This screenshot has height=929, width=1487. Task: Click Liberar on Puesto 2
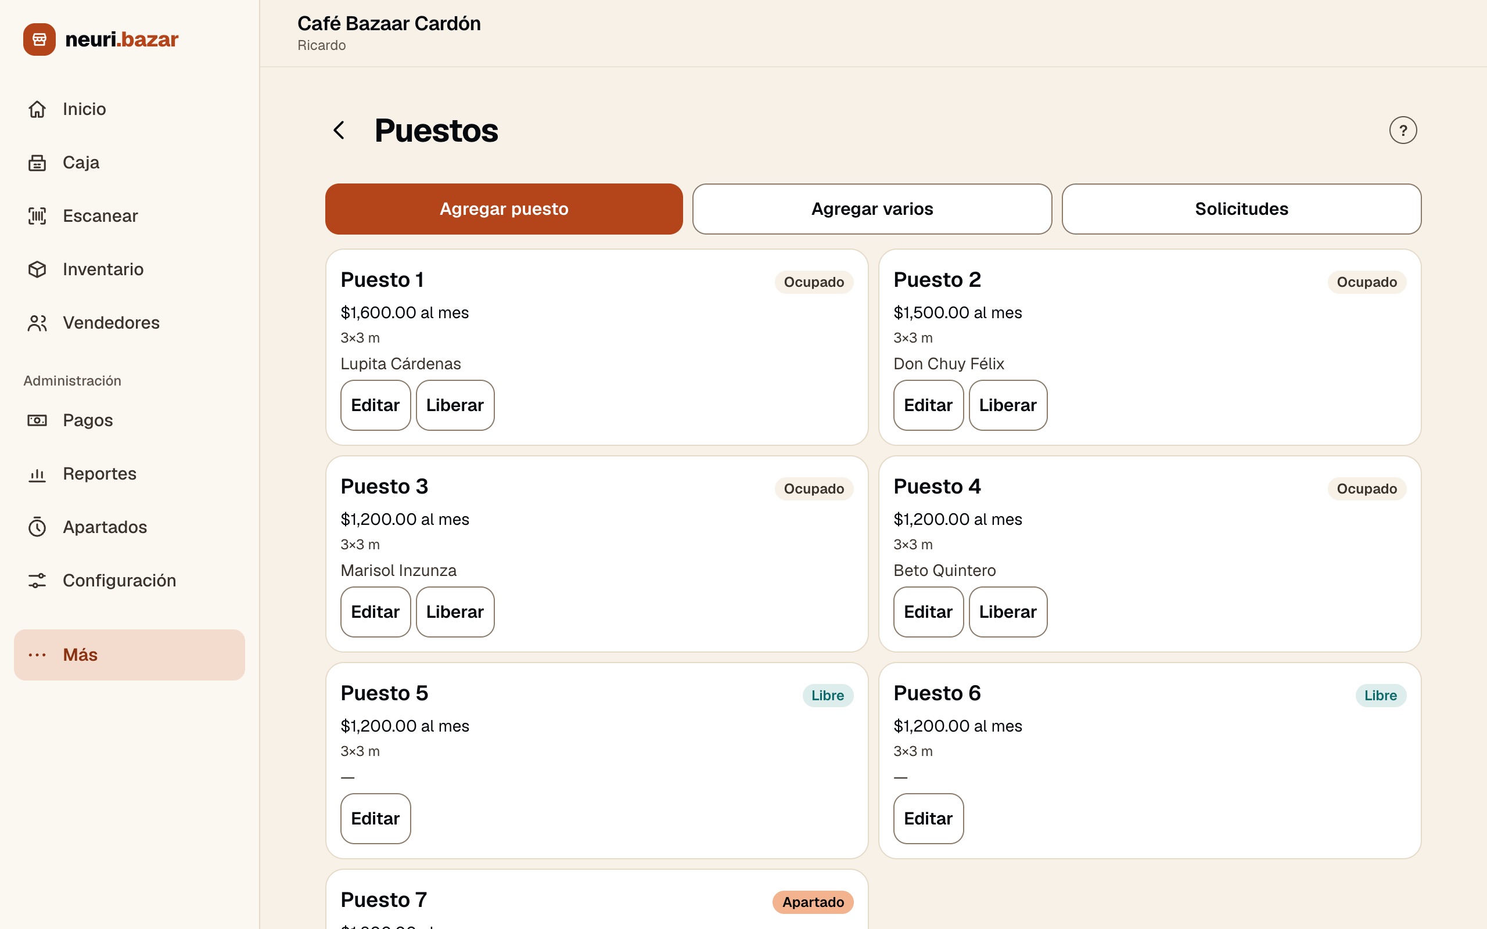1008,405
